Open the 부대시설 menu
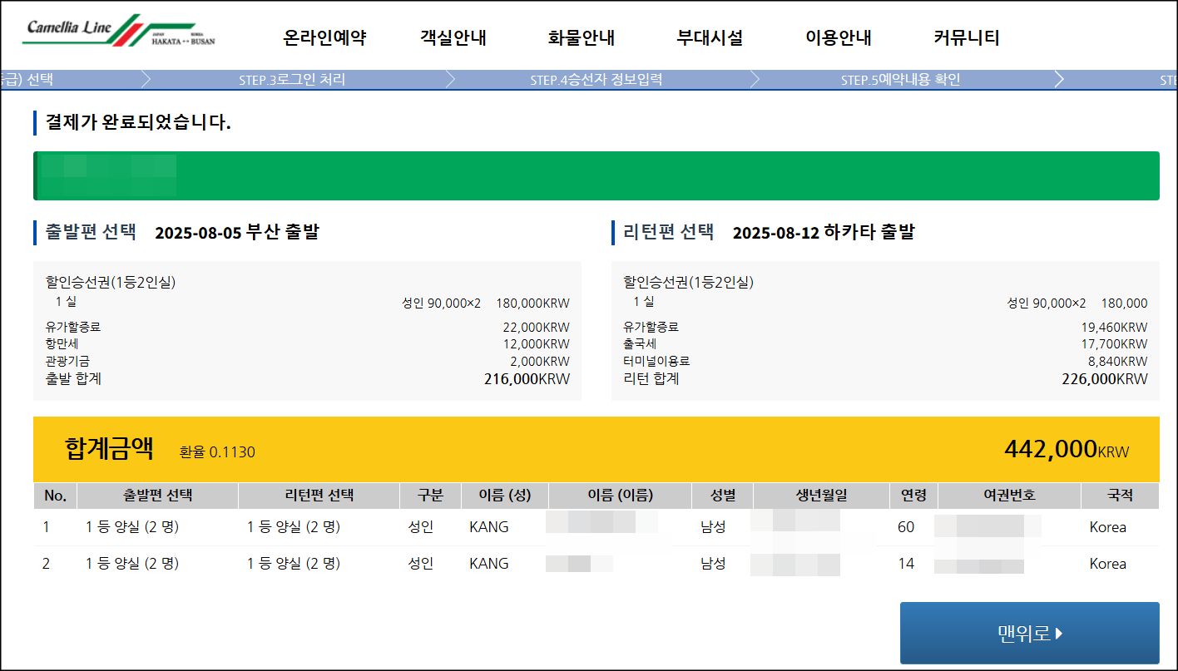Viewport: 1178px width, 671px height. tap(710, 37)
